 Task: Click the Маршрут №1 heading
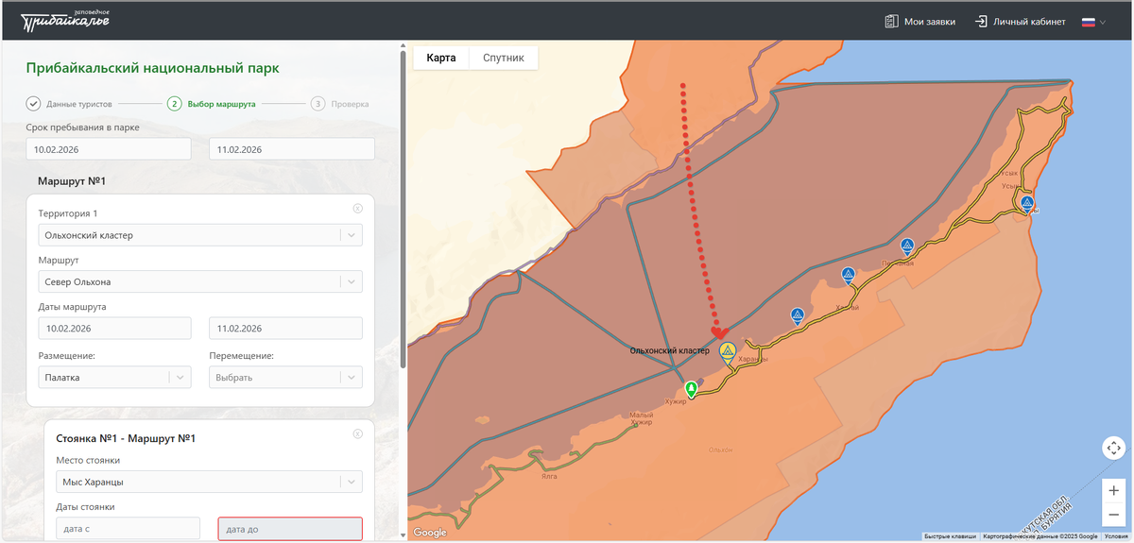(x=71, y=180)
